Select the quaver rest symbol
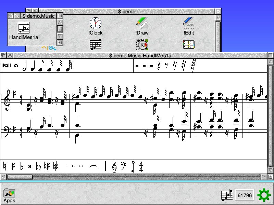 tap(166, 66)
